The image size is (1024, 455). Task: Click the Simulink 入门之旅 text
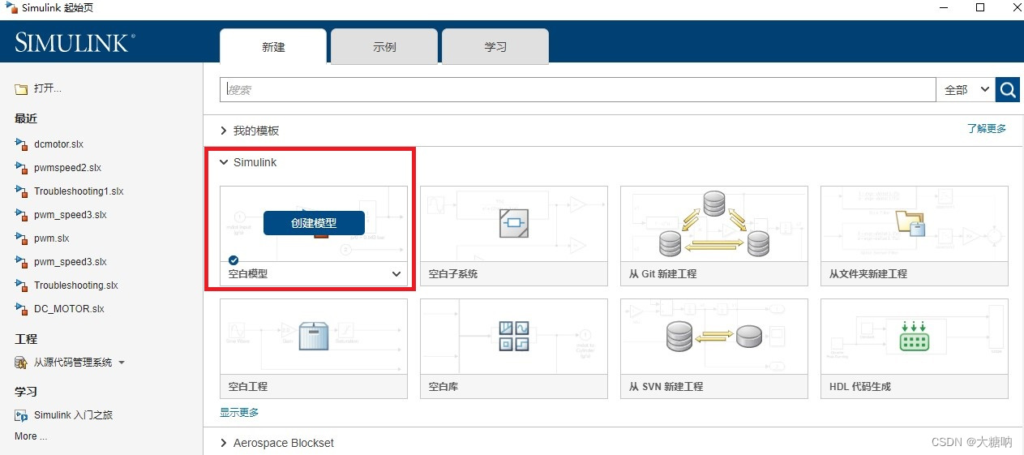click(73, 415)
